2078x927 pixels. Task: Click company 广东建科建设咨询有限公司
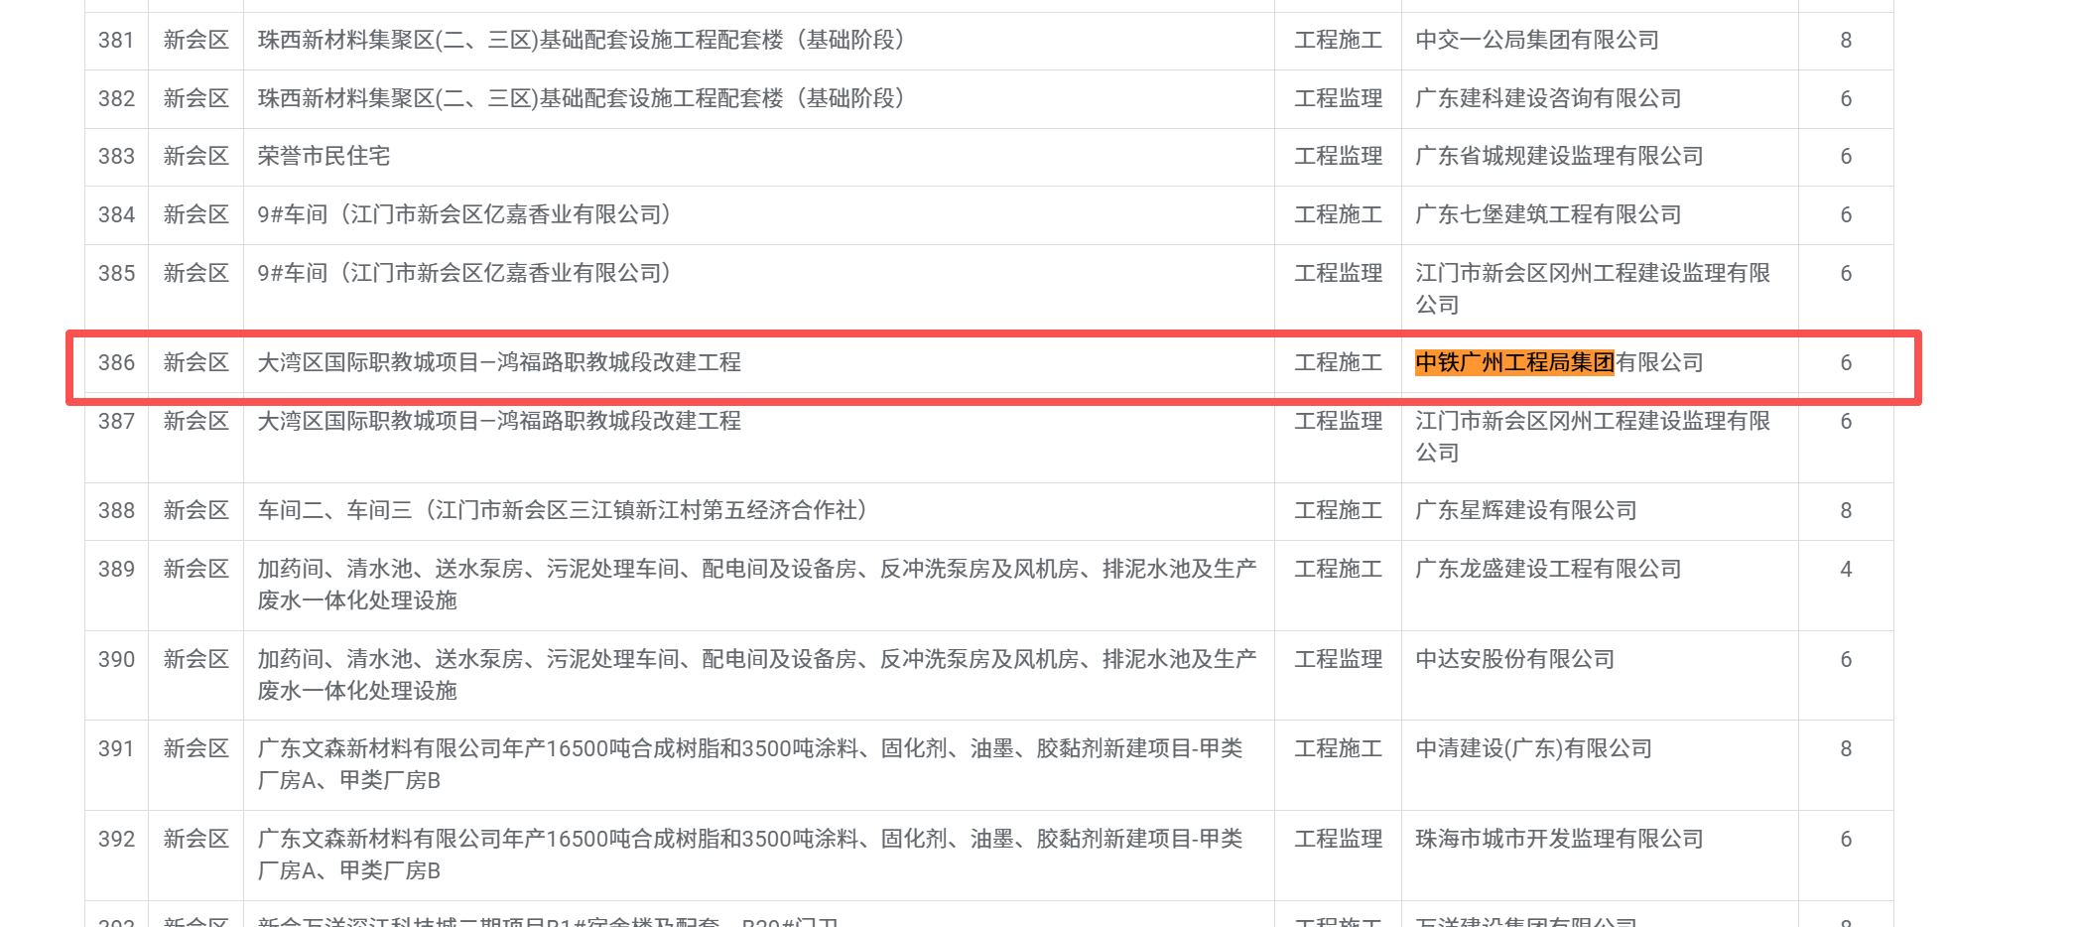1548,99
